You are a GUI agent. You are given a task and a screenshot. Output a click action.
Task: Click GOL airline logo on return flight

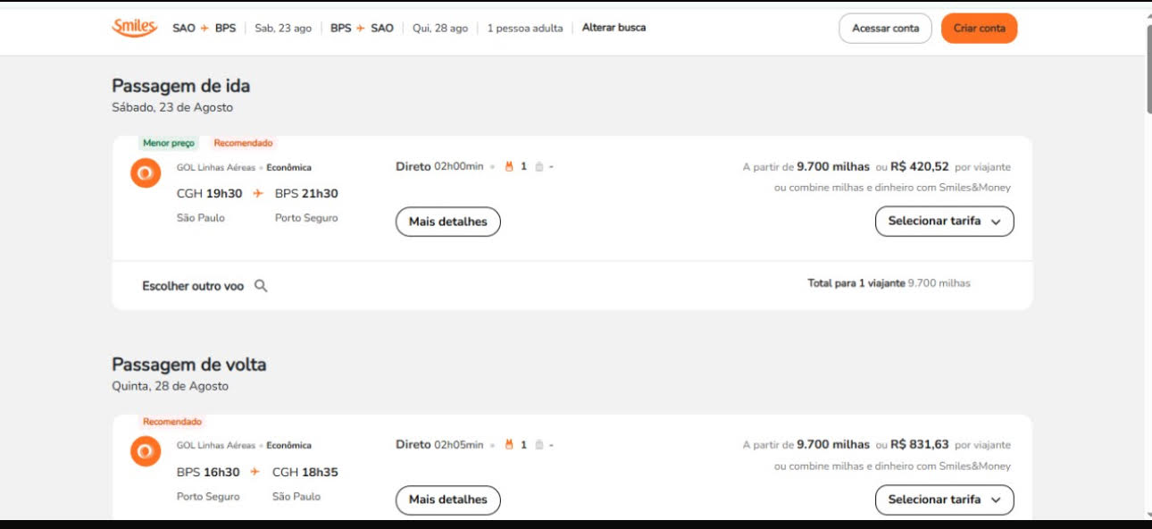(146, 451)
